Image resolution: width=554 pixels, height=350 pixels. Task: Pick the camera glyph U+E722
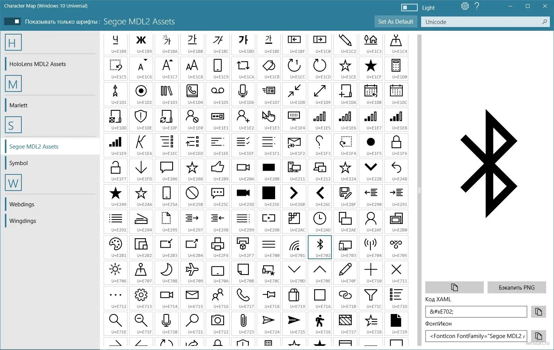pyautogui.click(x=218, y=324)
